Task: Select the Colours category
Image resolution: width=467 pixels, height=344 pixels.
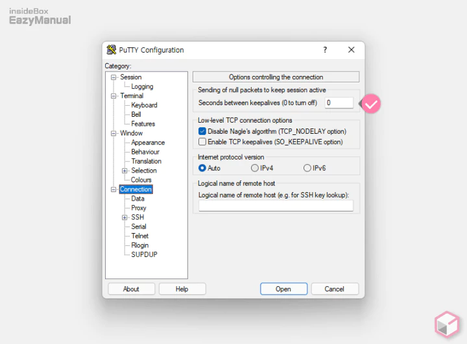Action: point(141,180)
